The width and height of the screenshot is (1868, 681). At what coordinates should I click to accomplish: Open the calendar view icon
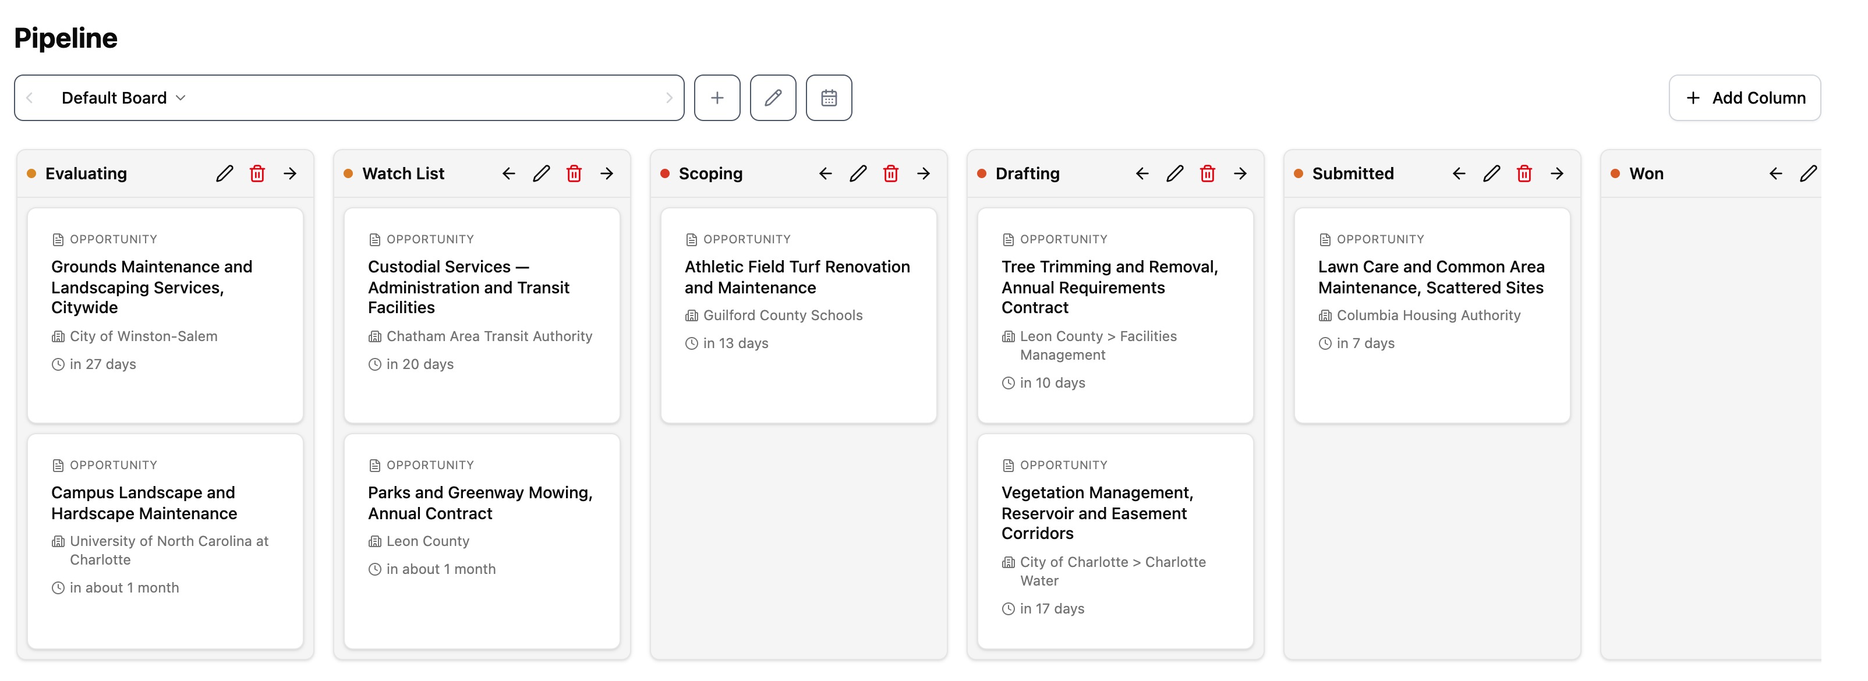pyautogui.click(x=828, y=98)
